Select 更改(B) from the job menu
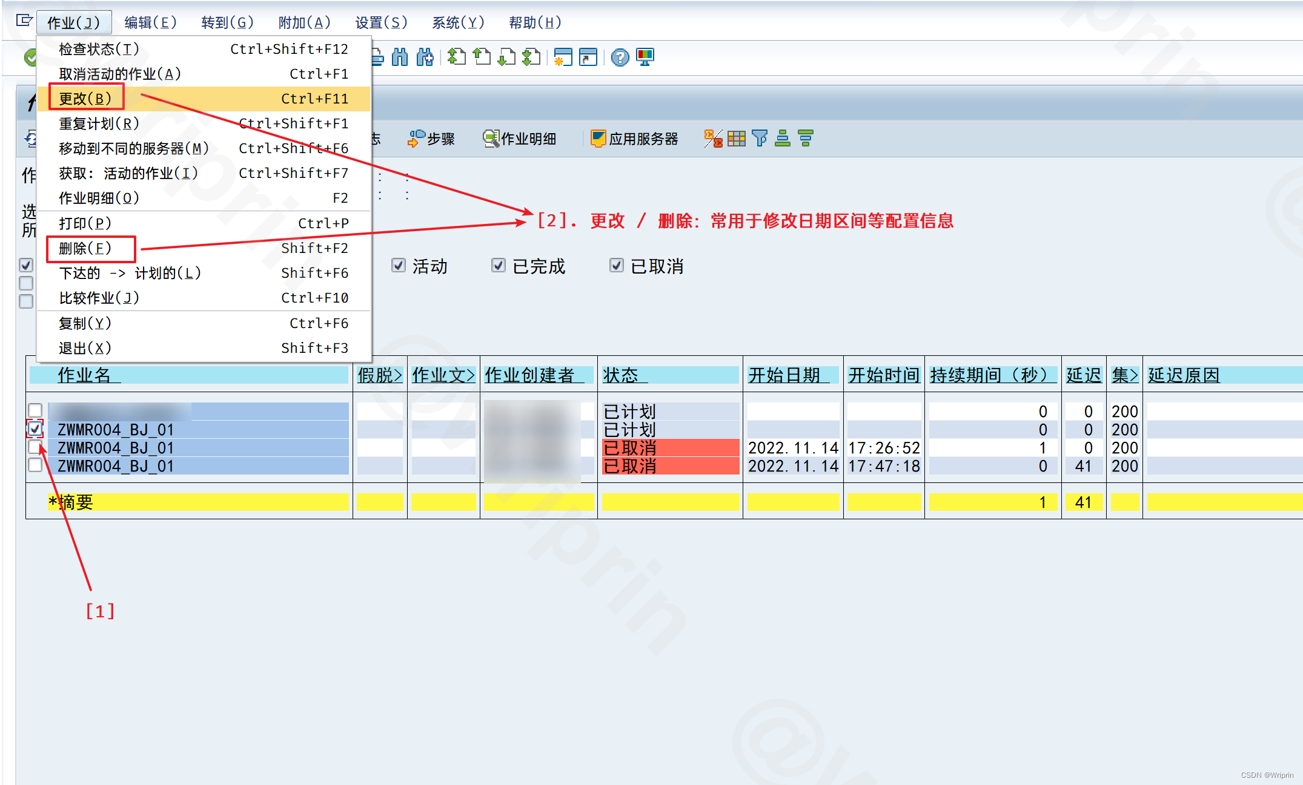Viewport: 1303px width, 785px height. coord(86,98)
